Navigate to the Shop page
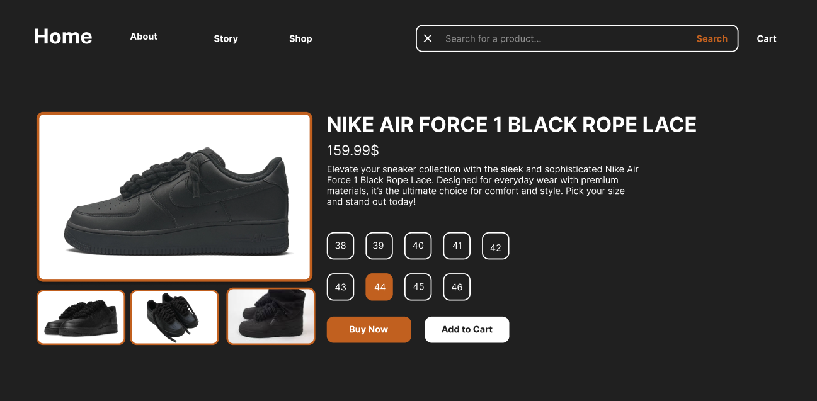 (x=300, y=38)
